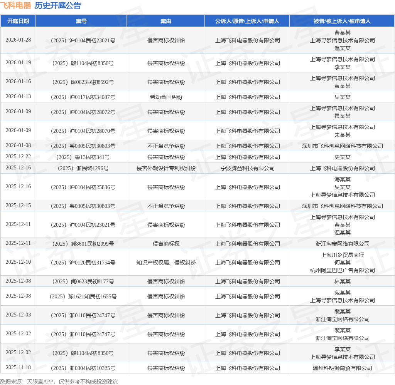Click defendant 海某某

pos(343,179)
